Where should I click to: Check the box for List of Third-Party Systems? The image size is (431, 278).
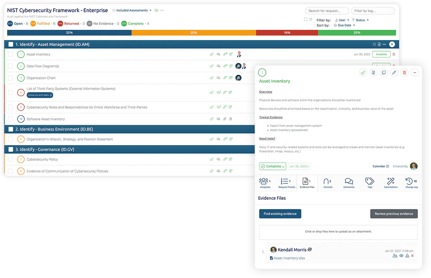10,92
